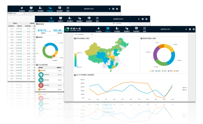Switch to 总体概览 tab in middle window
Image resolution: width=203 pixels, height=124 pixels.
click(51, 19)
